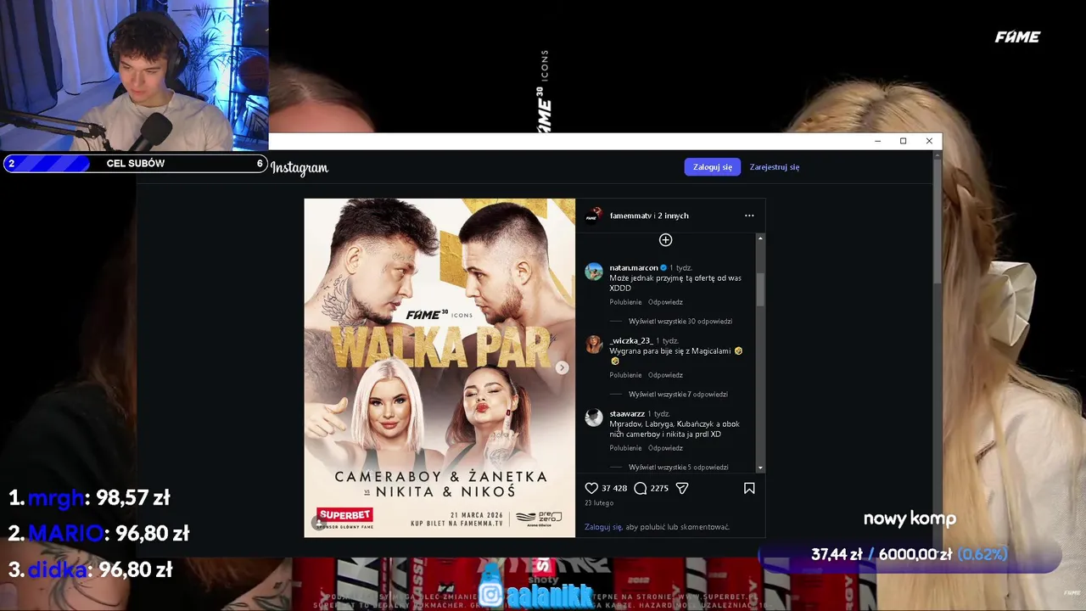Open the famemmatv account link
Viewport: 1086px width, 611px height.
coord(630,216)
